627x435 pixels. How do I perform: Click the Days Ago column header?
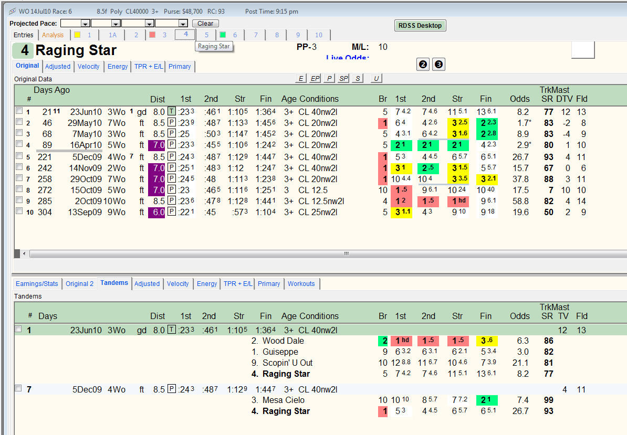(51, 90)
